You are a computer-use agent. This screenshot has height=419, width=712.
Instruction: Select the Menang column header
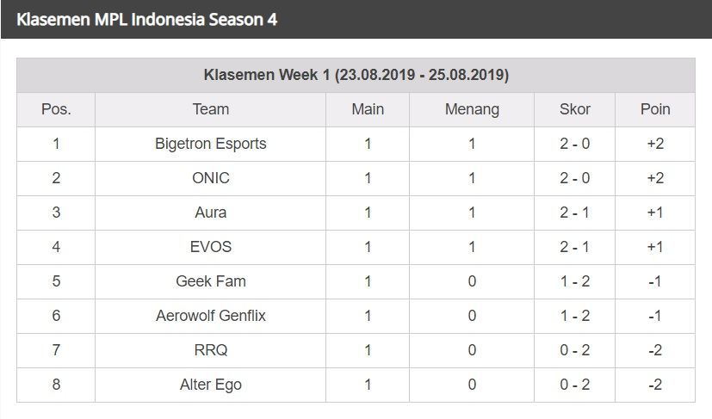tap(472, 109)
